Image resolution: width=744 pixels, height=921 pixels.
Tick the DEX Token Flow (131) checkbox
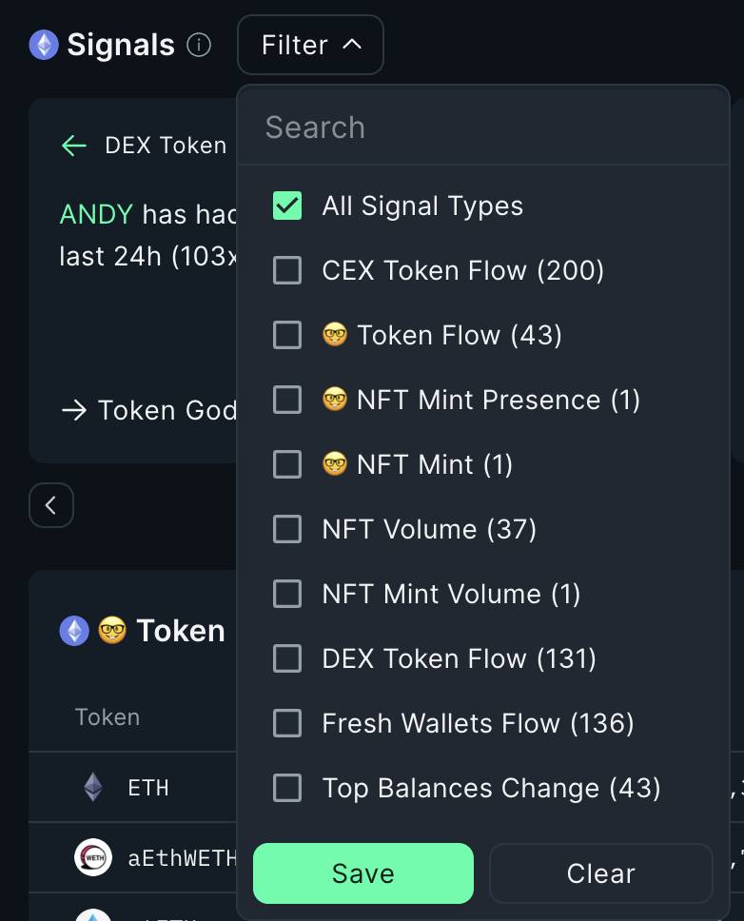287,657
